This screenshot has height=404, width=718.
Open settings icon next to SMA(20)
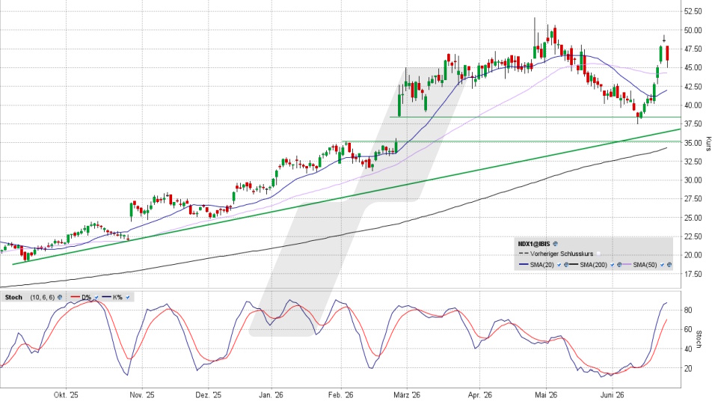[x=566, y=265]
